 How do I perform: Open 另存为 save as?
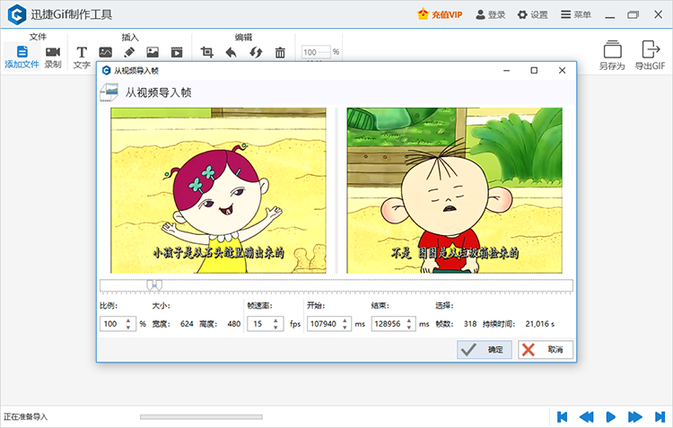click(x=612, y=55)
